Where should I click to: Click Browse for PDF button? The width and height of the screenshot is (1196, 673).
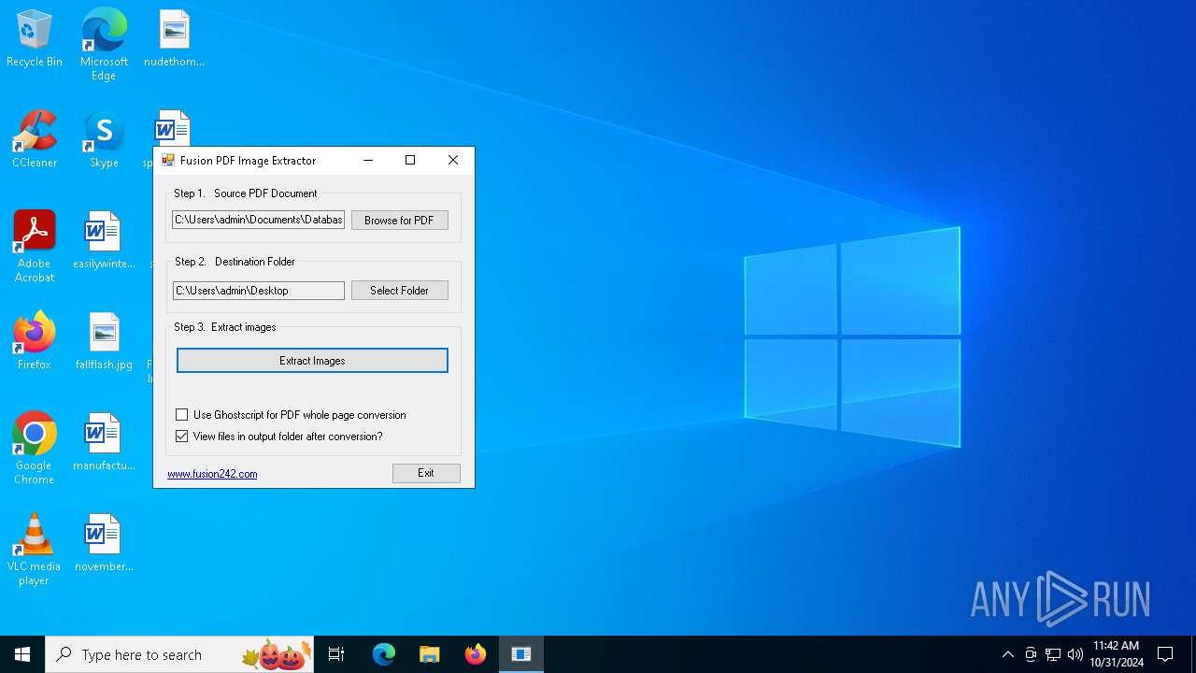tap(399, 221)
